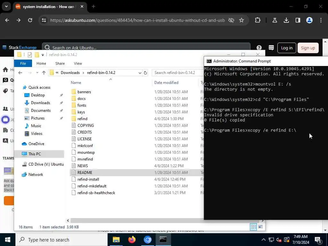Screen dimensions: 328x246
Task: Select the banners folder
Action: 84,92
